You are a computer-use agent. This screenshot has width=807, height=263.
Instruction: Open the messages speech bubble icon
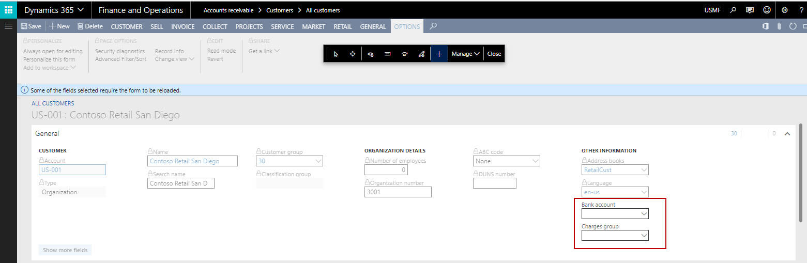coord(750,10)
